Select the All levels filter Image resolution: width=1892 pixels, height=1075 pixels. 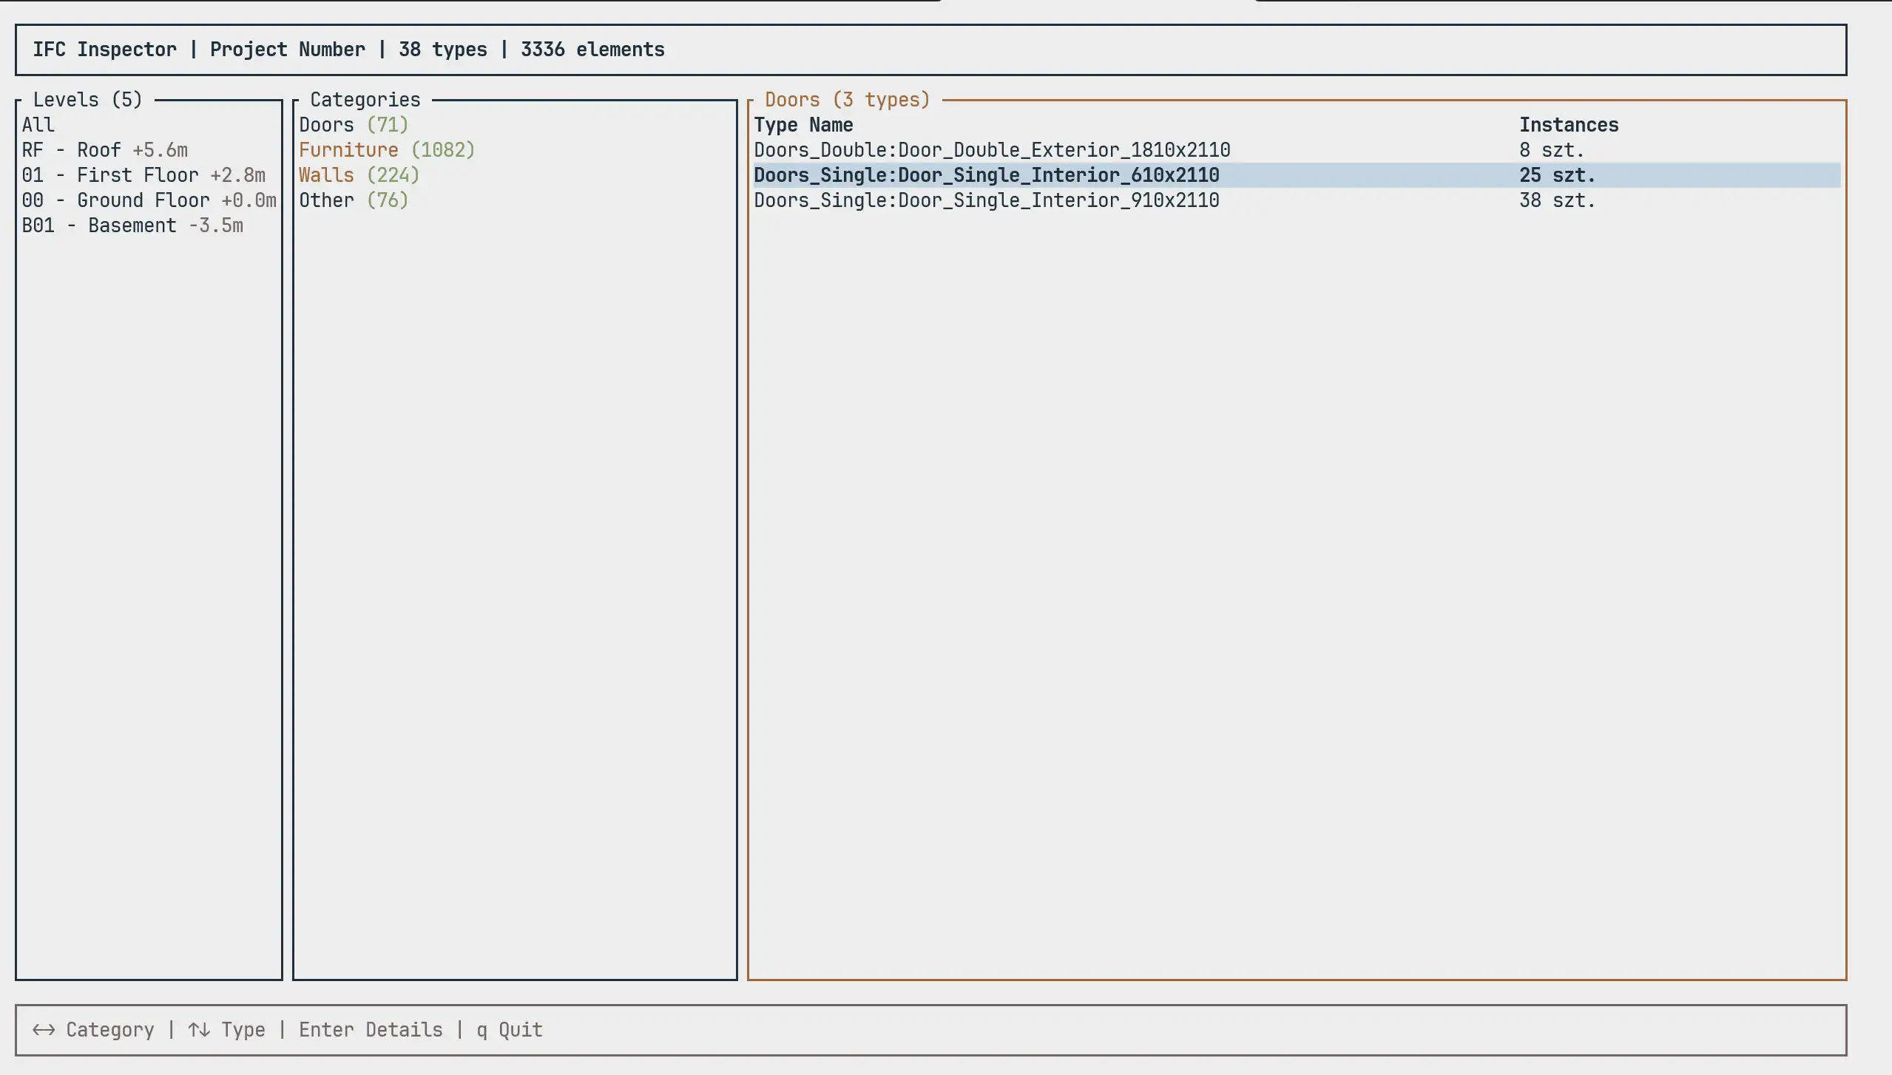[38, 125]
